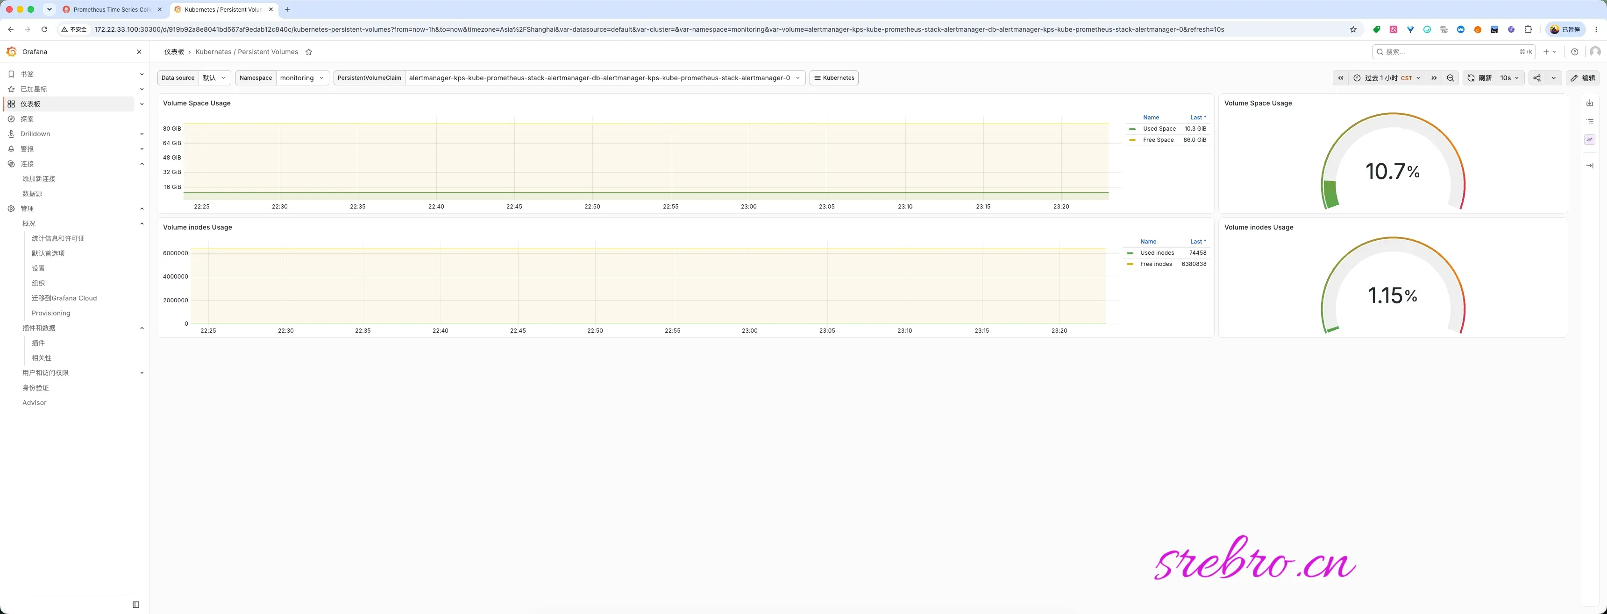Open the edit dashboard button
Viewport: 1607px width, 614px height.
click(1583, 78)
